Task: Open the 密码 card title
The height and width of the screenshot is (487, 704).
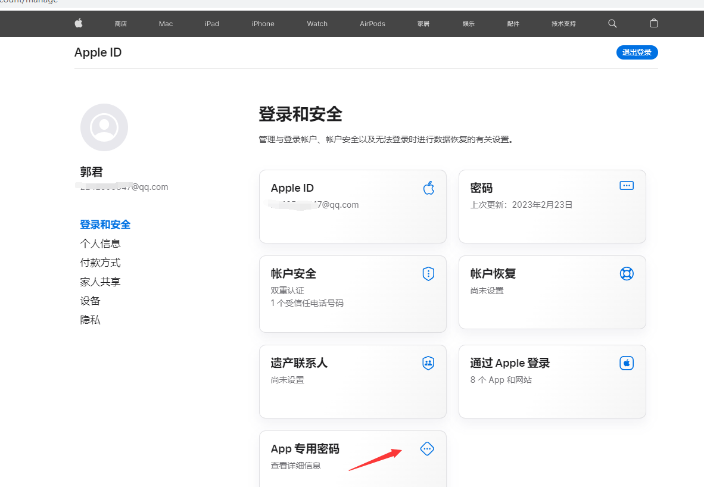Action: (x=481, y=188)
